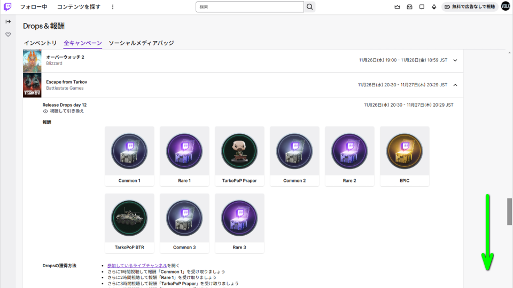This screenshot has width=513, height=288.
Task: Click the search magnifier button
Action: click(x=309, y=7)
